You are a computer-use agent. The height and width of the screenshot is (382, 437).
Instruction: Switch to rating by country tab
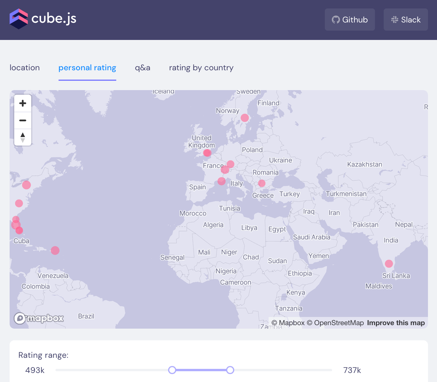click(201, 68)
